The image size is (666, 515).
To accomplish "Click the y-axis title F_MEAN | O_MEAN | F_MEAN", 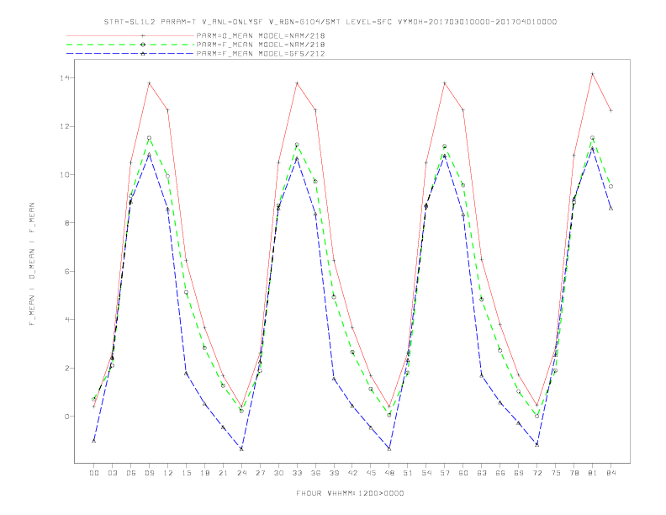I will (32, 264).
